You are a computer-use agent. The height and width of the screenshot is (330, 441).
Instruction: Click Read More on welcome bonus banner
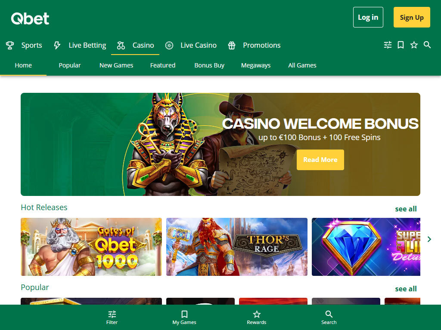click(x=320, y=160)
